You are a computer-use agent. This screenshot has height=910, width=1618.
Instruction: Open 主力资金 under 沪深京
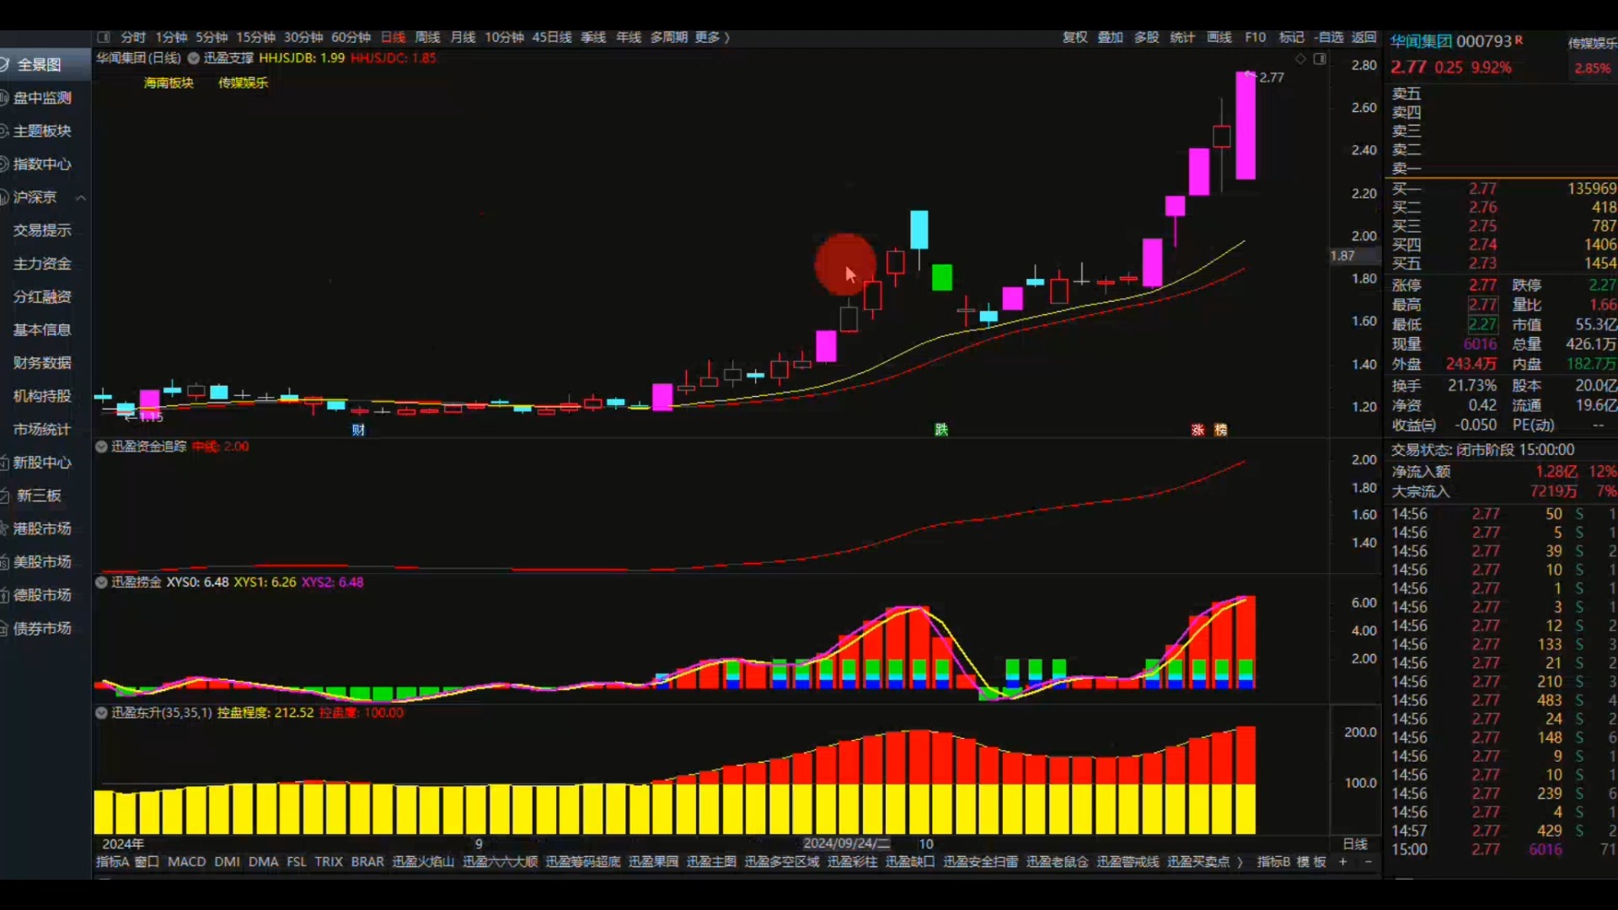42,264
